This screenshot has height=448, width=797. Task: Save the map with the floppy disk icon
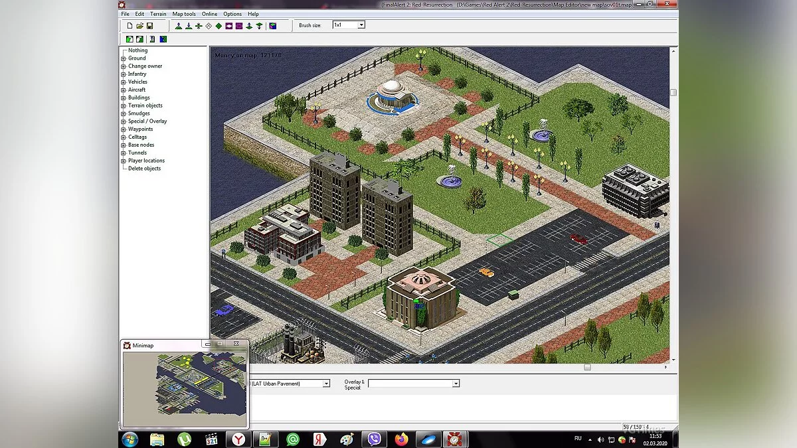coord(150,26)
